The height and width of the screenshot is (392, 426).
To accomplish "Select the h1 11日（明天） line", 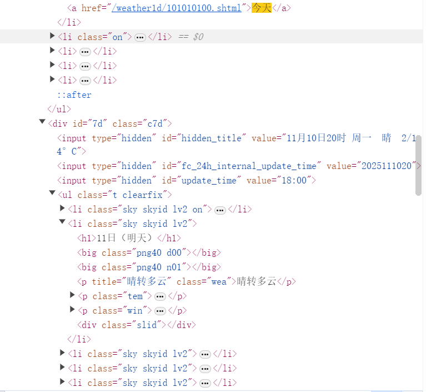I will point(129,239).
